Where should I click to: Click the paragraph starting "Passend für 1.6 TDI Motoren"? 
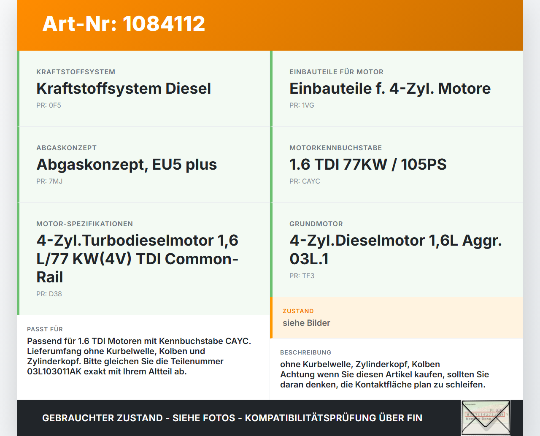139,356
